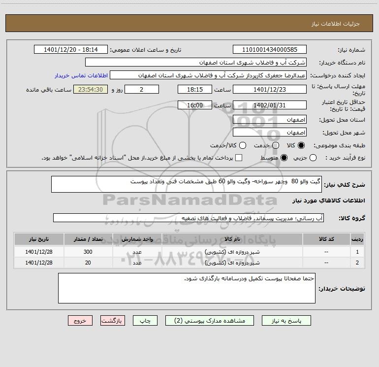Click the validity time field 16:00
The height and width of the screenshot is (367, 379).
195,105
